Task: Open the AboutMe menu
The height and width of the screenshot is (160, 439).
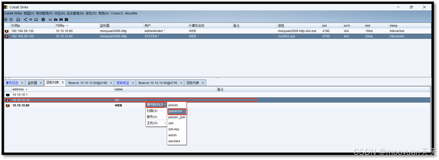Action: [x=131, y=13]
